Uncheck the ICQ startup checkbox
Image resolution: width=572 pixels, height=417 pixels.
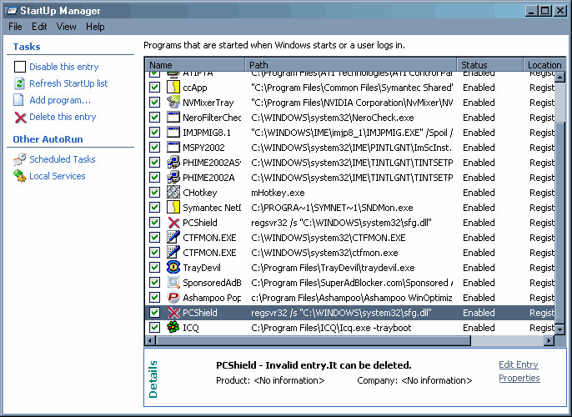pyautogui.click(x=155, y=327)
